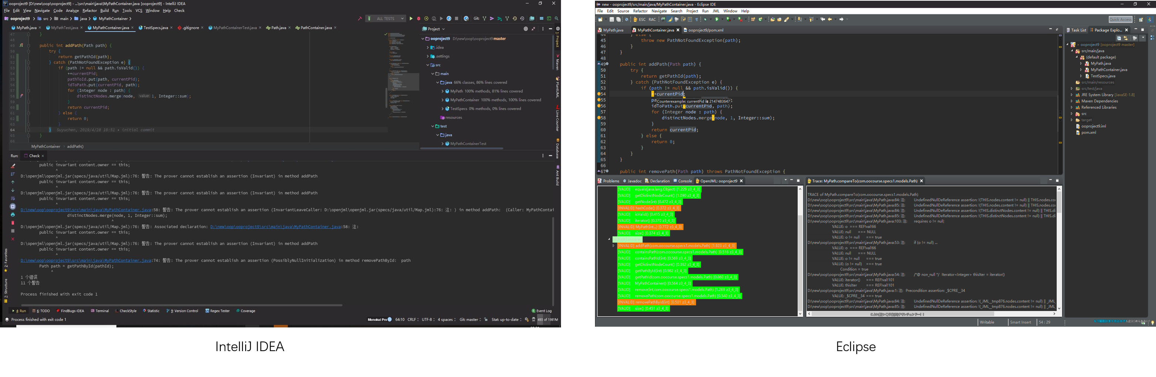Toggle the Maven side tool window button
1156x377 pixels.
[x=557, y=63]
